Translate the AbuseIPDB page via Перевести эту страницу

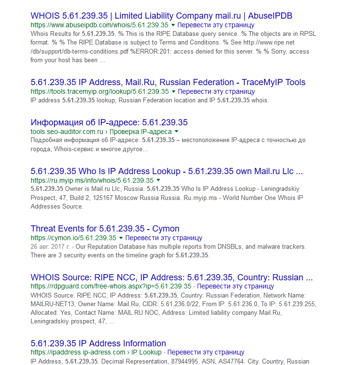[216, 25]
